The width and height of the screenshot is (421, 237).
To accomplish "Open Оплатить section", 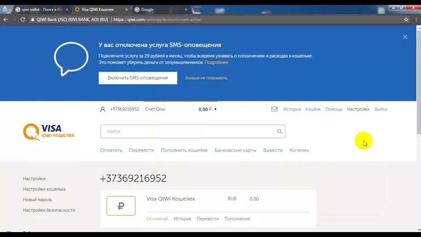I will (x=111, y=150).
